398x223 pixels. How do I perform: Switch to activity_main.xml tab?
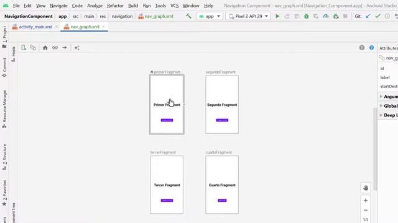coord(35,27)
